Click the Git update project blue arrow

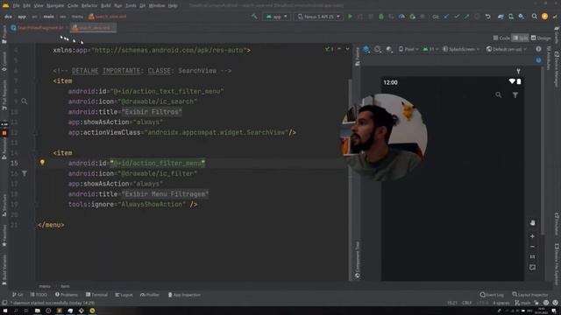[446, 17]
